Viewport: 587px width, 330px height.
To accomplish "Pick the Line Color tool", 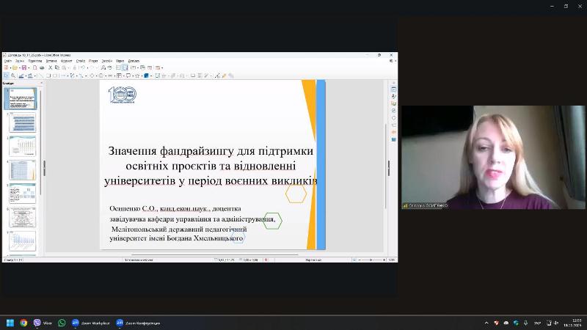I will click(x=21, y=76).
